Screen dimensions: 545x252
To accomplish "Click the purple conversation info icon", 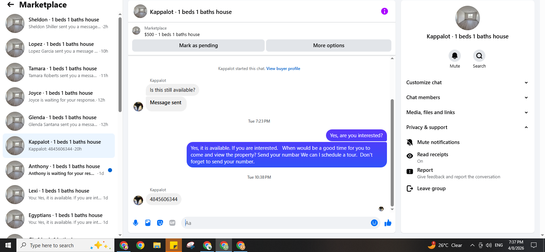I will [385, 11].
